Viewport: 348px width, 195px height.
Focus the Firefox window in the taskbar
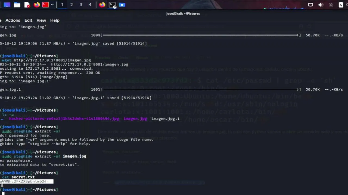point(102,5)
